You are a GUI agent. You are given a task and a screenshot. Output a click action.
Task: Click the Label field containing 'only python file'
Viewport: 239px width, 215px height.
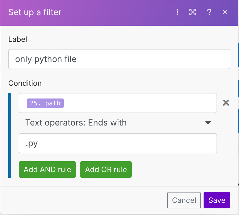click(x=119, y=59)
